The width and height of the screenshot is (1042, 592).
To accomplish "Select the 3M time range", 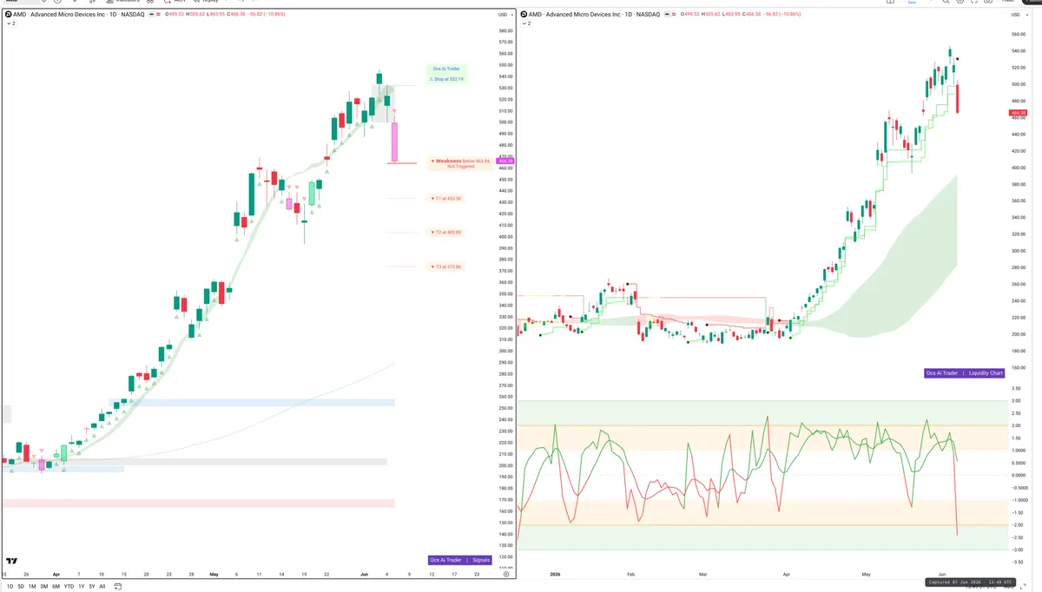I will click(44, 586).
